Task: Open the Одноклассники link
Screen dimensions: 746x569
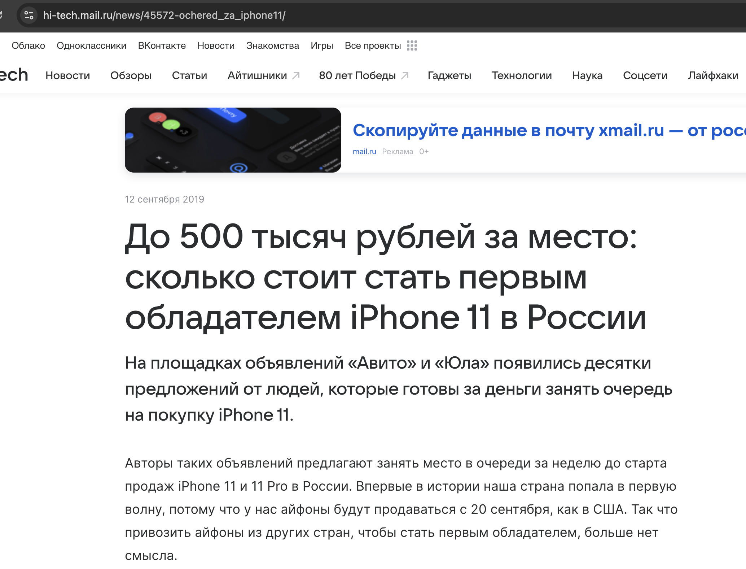Action: coord(91,45)
